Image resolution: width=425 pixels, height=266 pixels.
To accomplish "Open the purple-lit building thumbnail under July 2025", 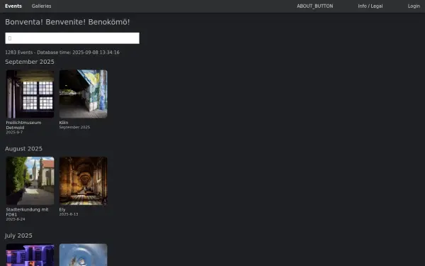I will (x=30, y=255).
